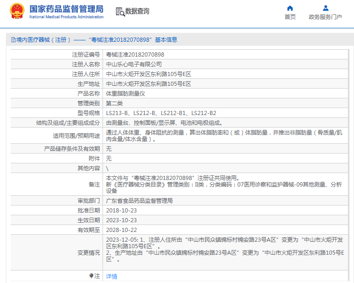354x283 pixels.
Task: Select 中山乐心电子有限公司 cell
Action: pos(134,64)
